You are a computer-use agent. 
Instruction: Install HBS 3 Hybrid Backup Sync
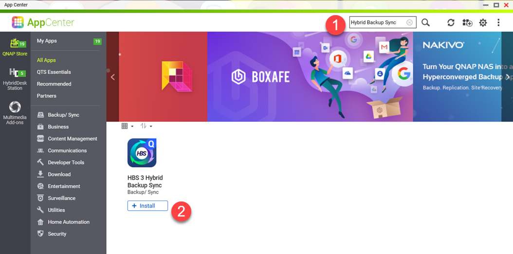click(x=147, y=206)
